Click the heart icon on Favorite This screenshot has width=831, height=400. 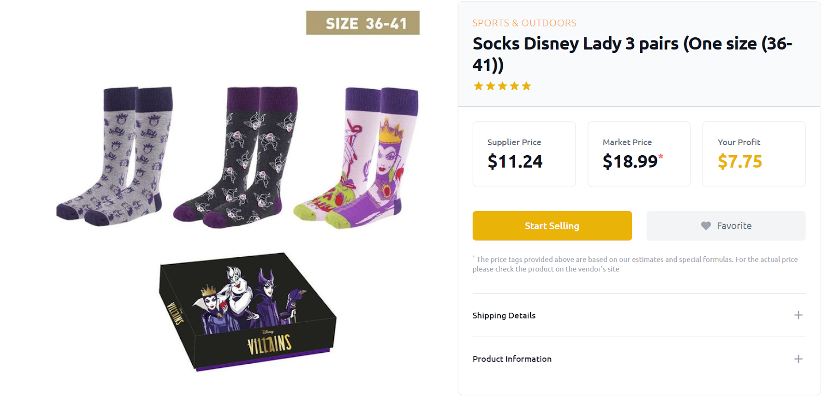[706, 226]
